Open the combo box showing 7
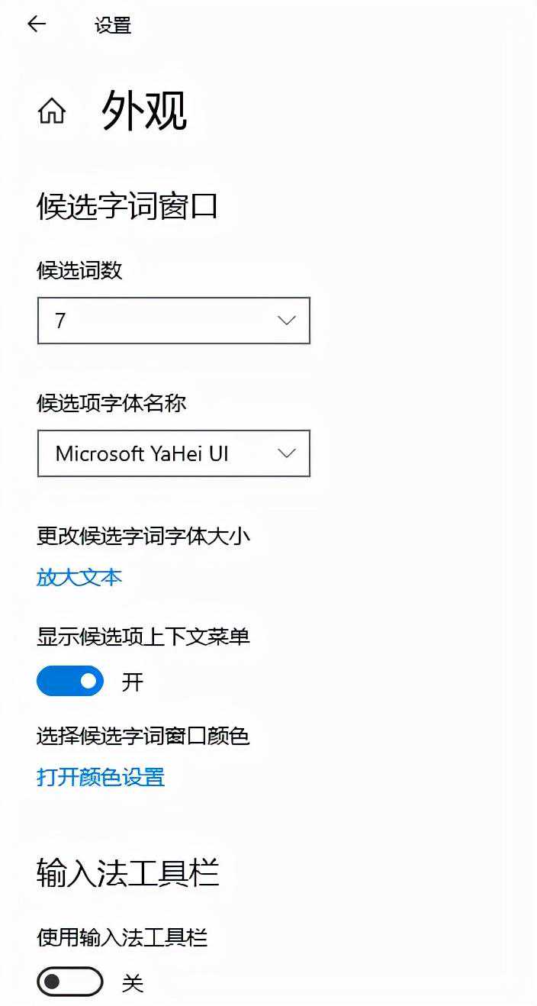This screenshot has width=537, height=1006. tap(174, 321)
